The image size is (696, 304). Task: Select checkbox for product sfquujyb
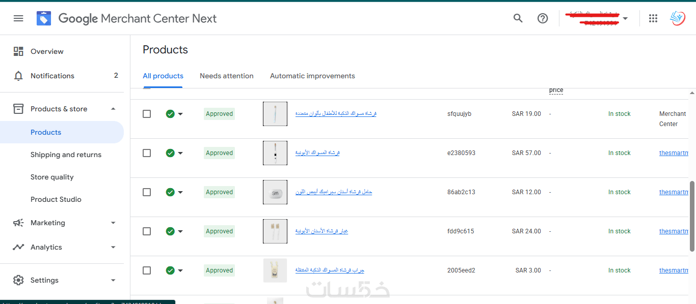click(x=147, y=114)
